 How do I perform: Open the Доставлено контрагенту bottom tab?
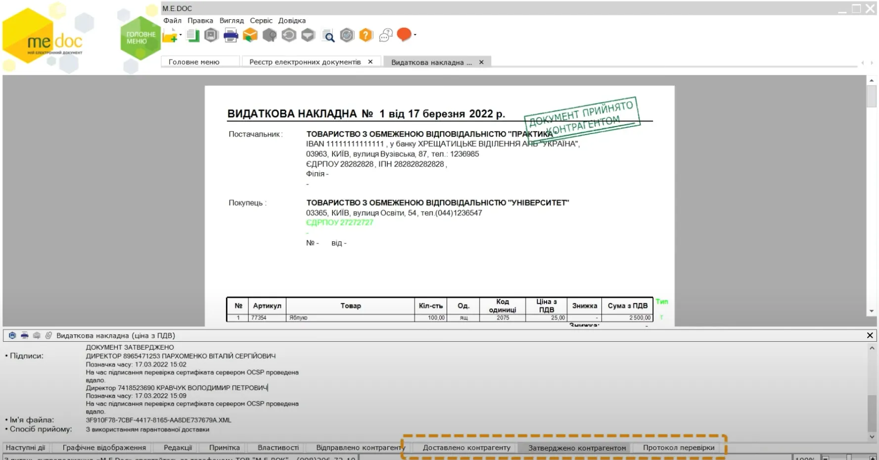click(466, 448)
